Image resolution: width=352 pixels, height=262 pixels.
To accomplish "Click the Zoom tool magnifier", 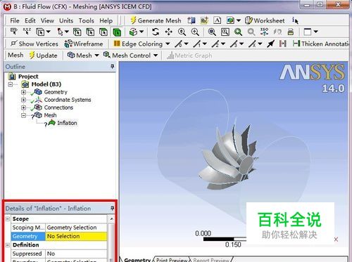I will click(182, 32).
